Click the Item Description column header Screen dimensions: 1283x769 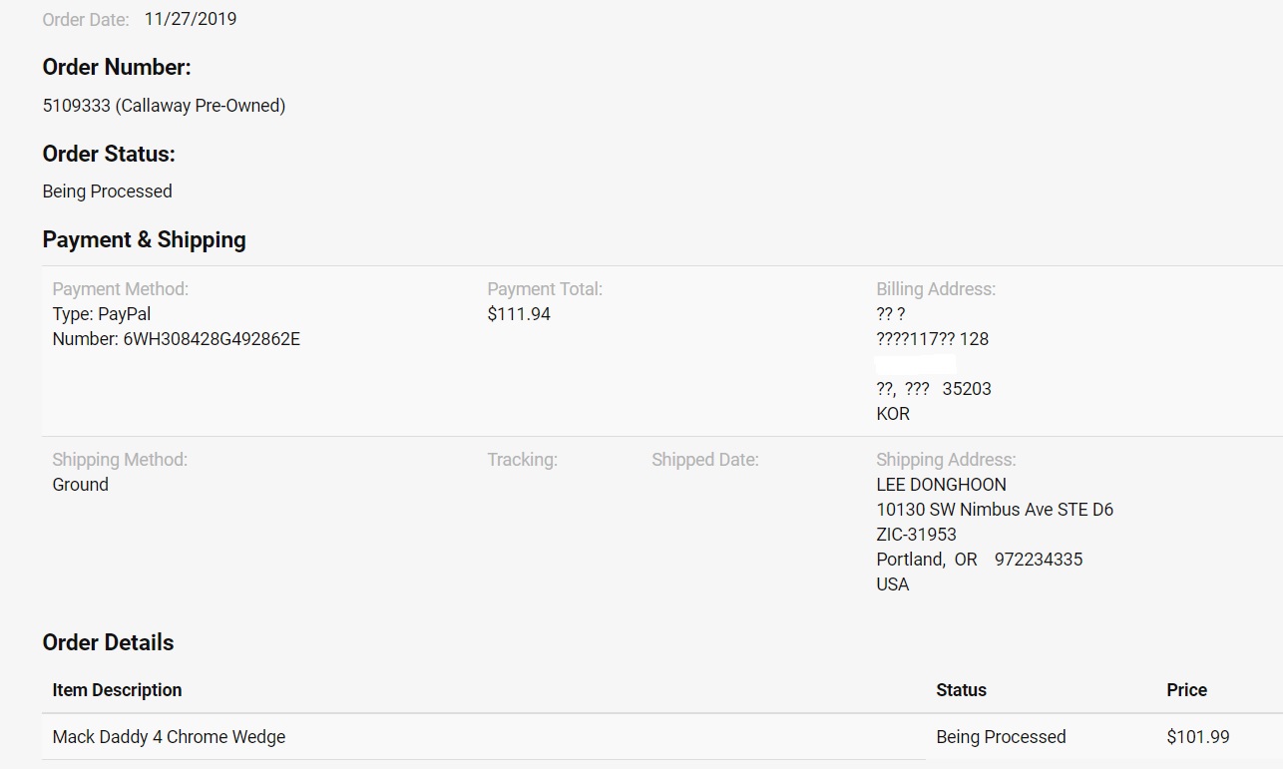[x=117, y=690]
